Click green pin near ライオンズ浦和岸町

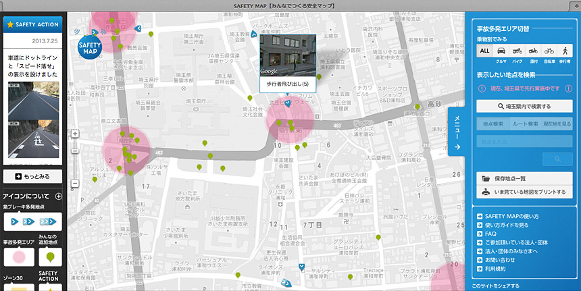click(x=238, y=275)
